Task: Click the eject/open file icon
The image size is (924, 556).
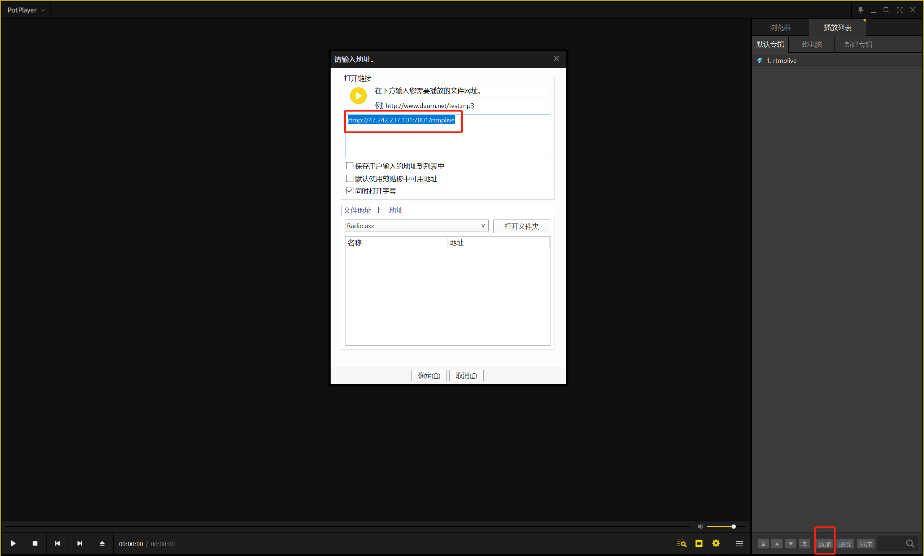Action: (102, 543)
